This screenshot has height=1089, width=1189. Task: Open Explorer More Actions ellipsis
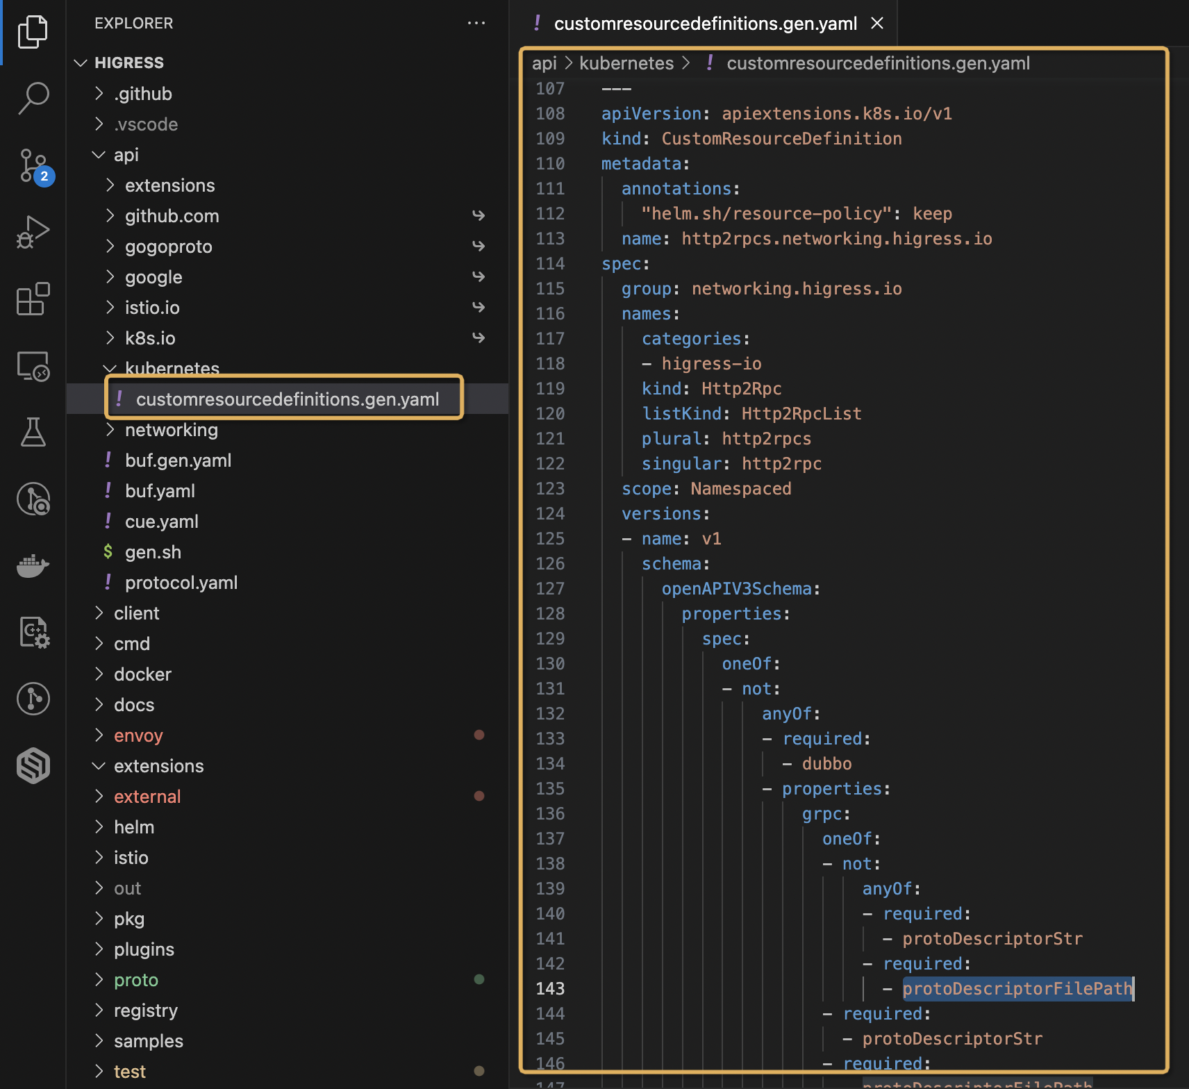[477, 23]
